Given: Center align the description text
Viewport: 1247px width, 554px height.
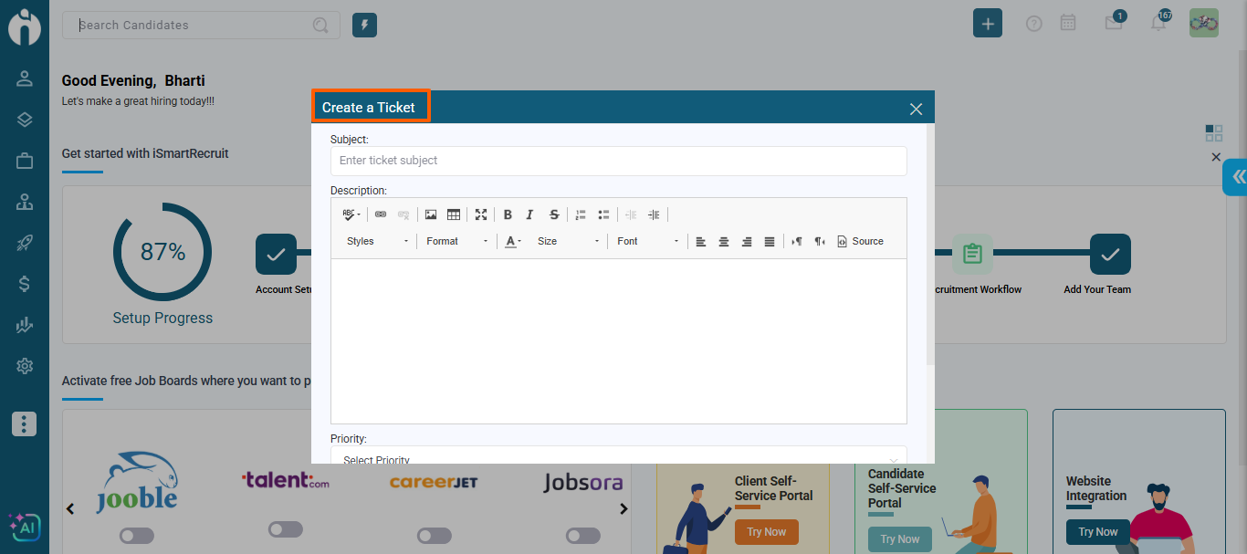Looking at the screenshot, I should point(724,242).
